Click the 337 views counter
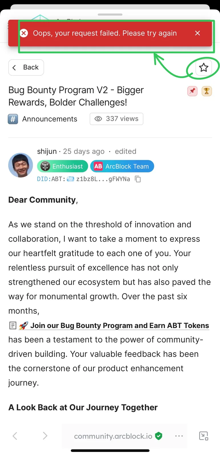This screenshot has height=456, width=220. [116, 119]
